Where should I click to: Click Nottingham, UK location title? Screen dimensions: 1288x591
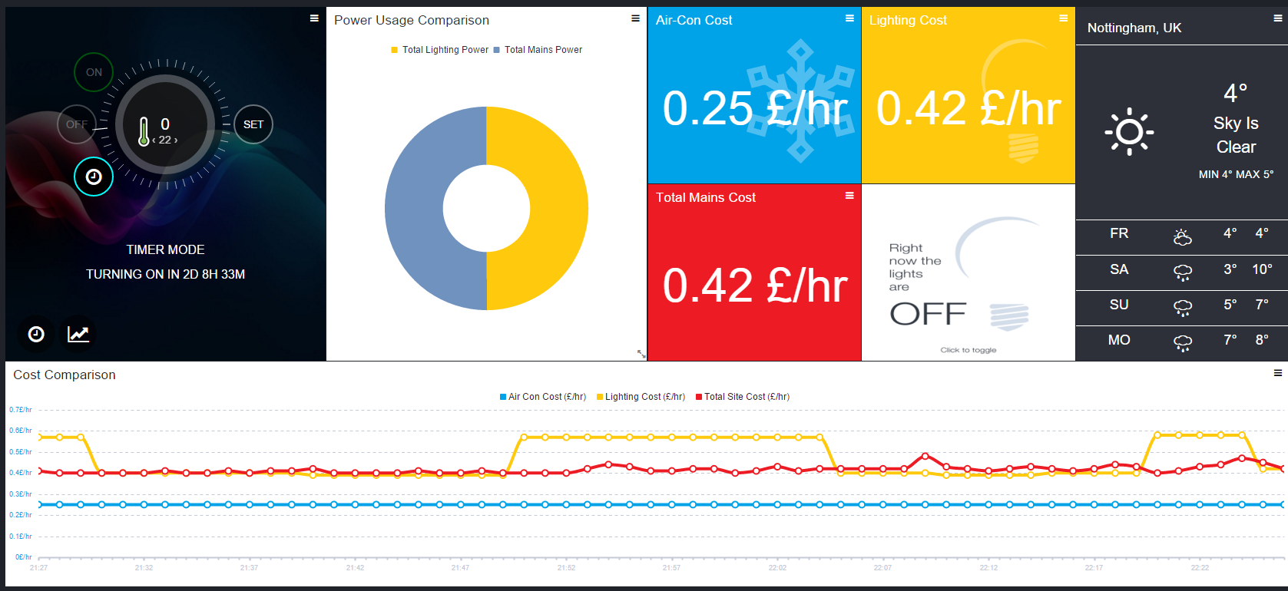coord(1134,28)
